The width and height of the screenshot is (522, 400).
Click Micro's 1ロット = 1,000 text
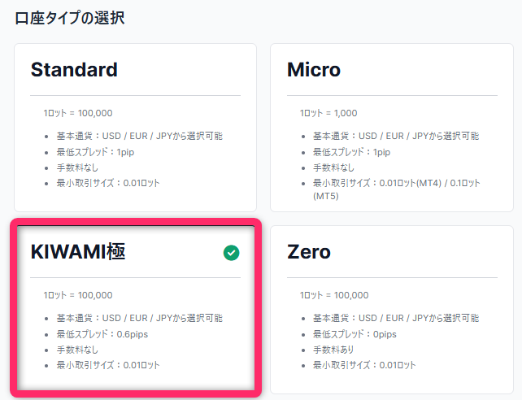(x=328, y=113)
